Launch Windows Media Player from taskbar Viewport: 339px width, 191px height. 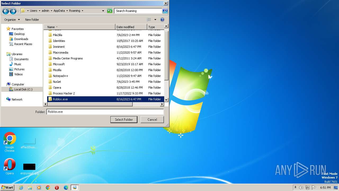[39, 188]
